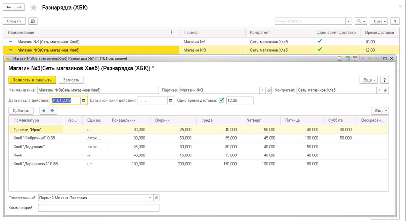Add Разнарядка to favorites with star icon
Image resolution: width=406 pixels, height=221 pixels.
[x=34, y=8]
